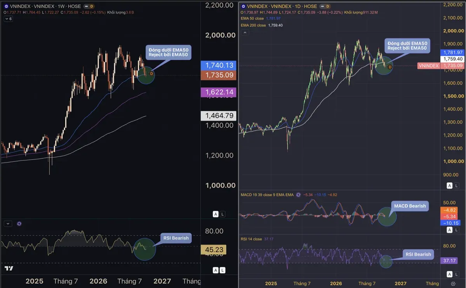Toggle auto scale A in weekly price pane
This screenshot has width=466, height=288.
[216, 214]
